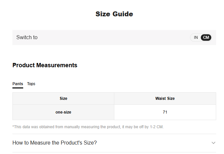
Task: Click the Size column header
Action: [63, 99]
